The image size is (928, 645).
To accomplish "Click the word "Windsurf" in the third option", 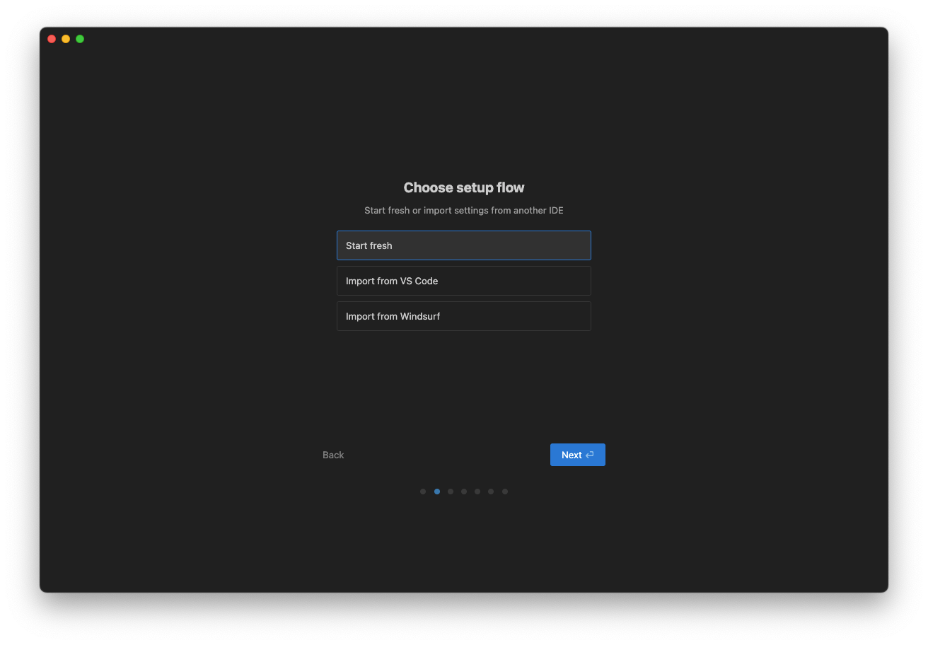I will tap(420, 316).
